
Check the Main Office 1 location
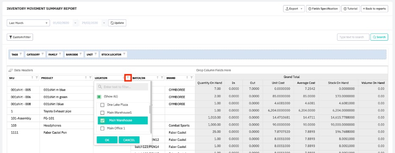coord(102,128)
